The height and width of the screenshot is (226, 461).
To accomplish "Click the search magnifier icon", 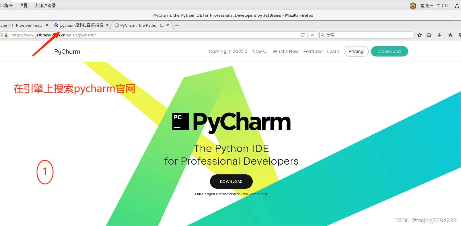I will click(323, 35).
